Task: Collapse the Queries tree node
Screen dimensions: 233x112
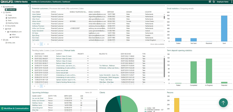Action: click(x=2, y=12)
